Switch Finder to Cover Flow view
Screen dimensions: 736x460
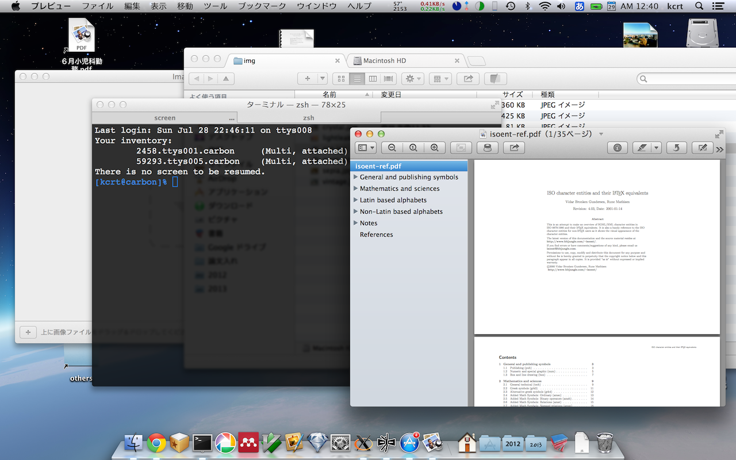point(388,79)
